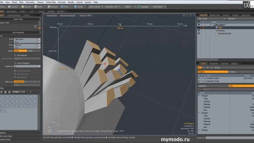Click the viewport zoom magnifier icon
254x143 pixels.
(x=190, y=15)
